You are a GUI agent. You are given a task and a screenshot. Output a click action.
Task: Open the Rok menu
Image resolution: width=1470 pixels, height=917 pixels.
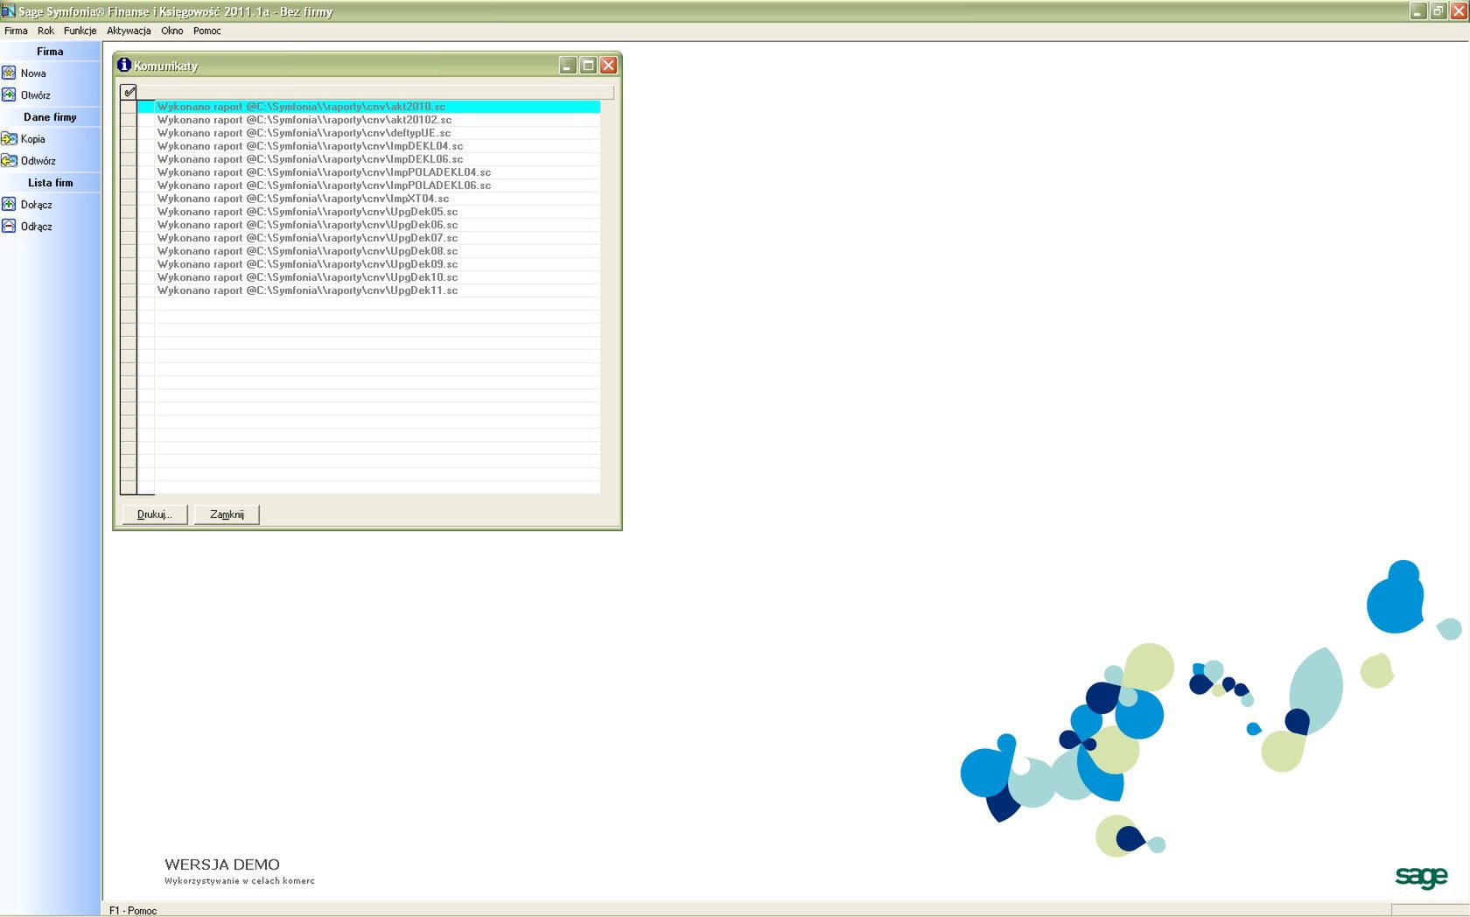[45, 31]
